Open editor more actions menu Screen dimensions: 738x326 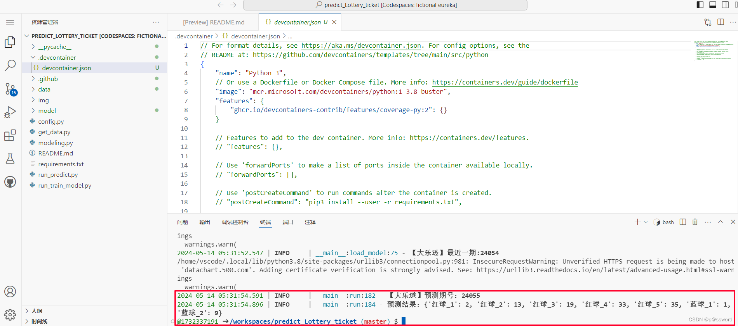coord(733,22)
